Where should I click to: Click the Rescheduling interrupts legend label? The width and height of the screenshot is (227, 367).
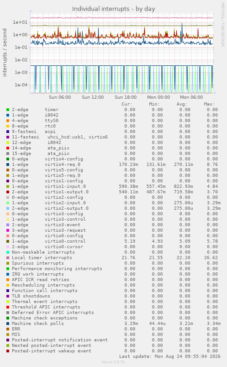(x=43, y=285)
